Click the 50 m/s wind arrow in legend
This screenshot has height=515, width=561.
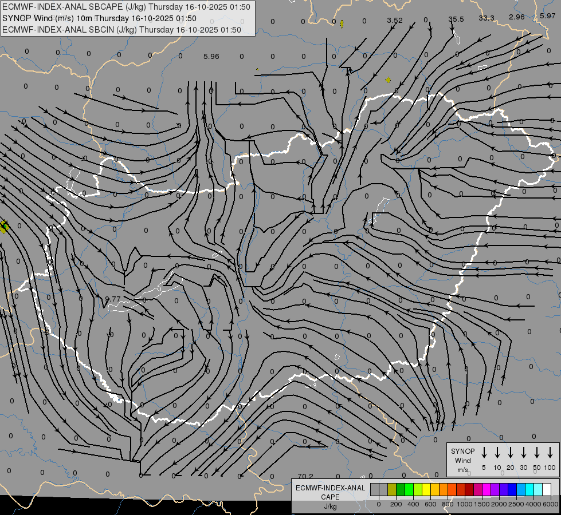coord(537,453)
